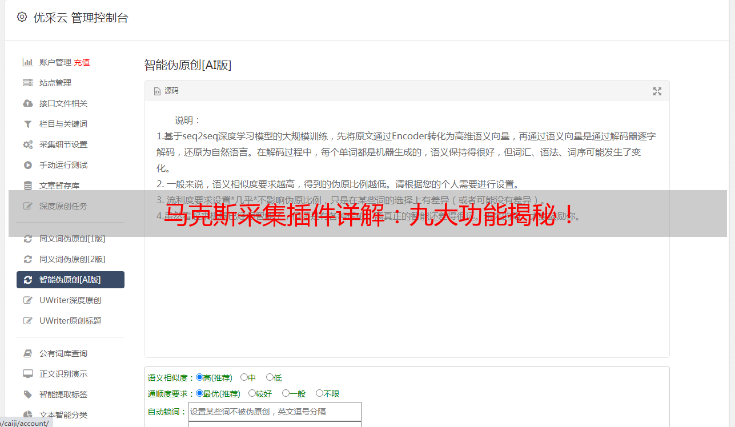The height and width of the screenshot is (427, 735).
Task: Select 不限 for 通顺度要求
Action: coord(319,393)
